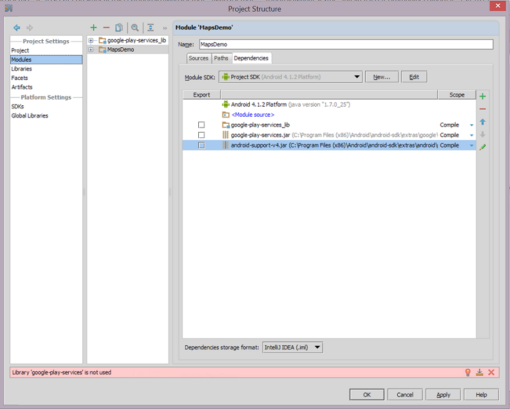Click the New... SDK button
The height and width of the screenshot is (409, 510).
pos(381,77)
